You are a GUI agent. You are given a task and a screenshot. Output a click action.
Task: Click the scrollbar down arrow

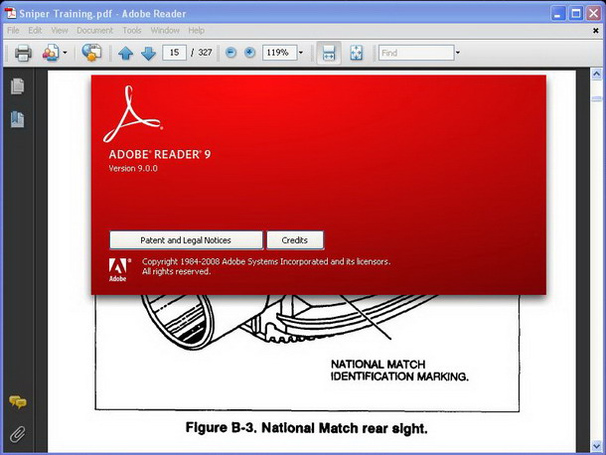click(x=596, y=446)
